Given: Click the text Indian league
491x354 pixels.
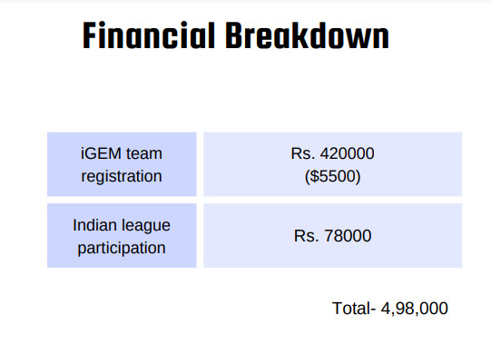Looking at the screenshot, I should (122, 225).
